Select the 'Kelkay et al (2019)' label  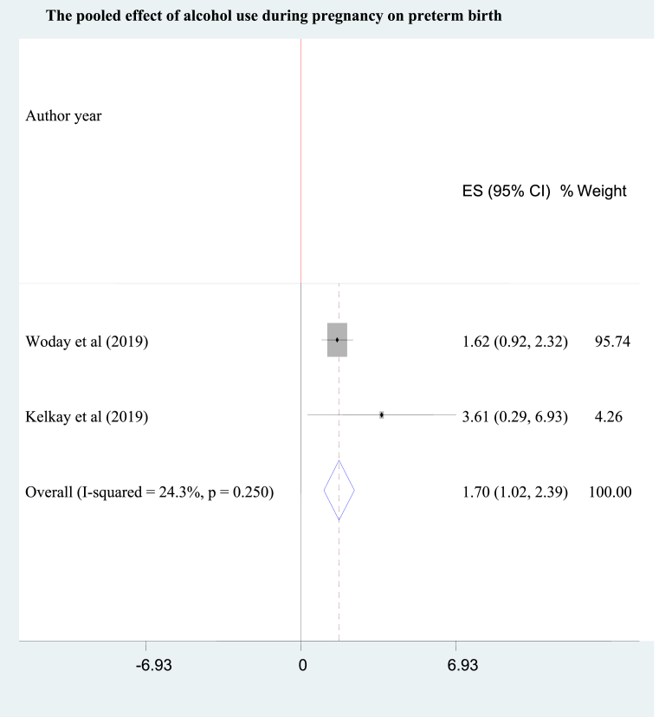coord(87,416)
